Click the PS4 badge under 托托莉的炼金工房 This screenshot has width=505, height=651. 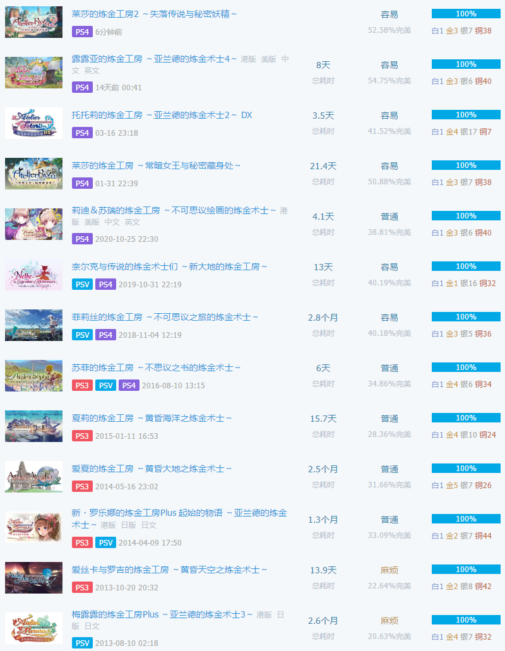pos(82,133)
